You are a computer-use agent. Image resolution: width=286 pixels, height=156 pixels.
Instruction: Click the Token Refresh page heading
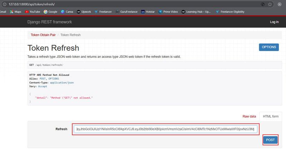[x=53, y=48]
